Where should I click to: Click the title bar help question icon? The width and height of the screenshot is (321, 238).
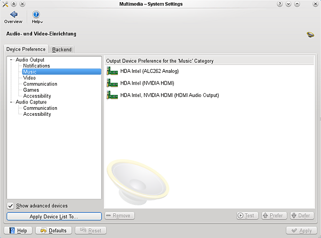tap(279, 4)
